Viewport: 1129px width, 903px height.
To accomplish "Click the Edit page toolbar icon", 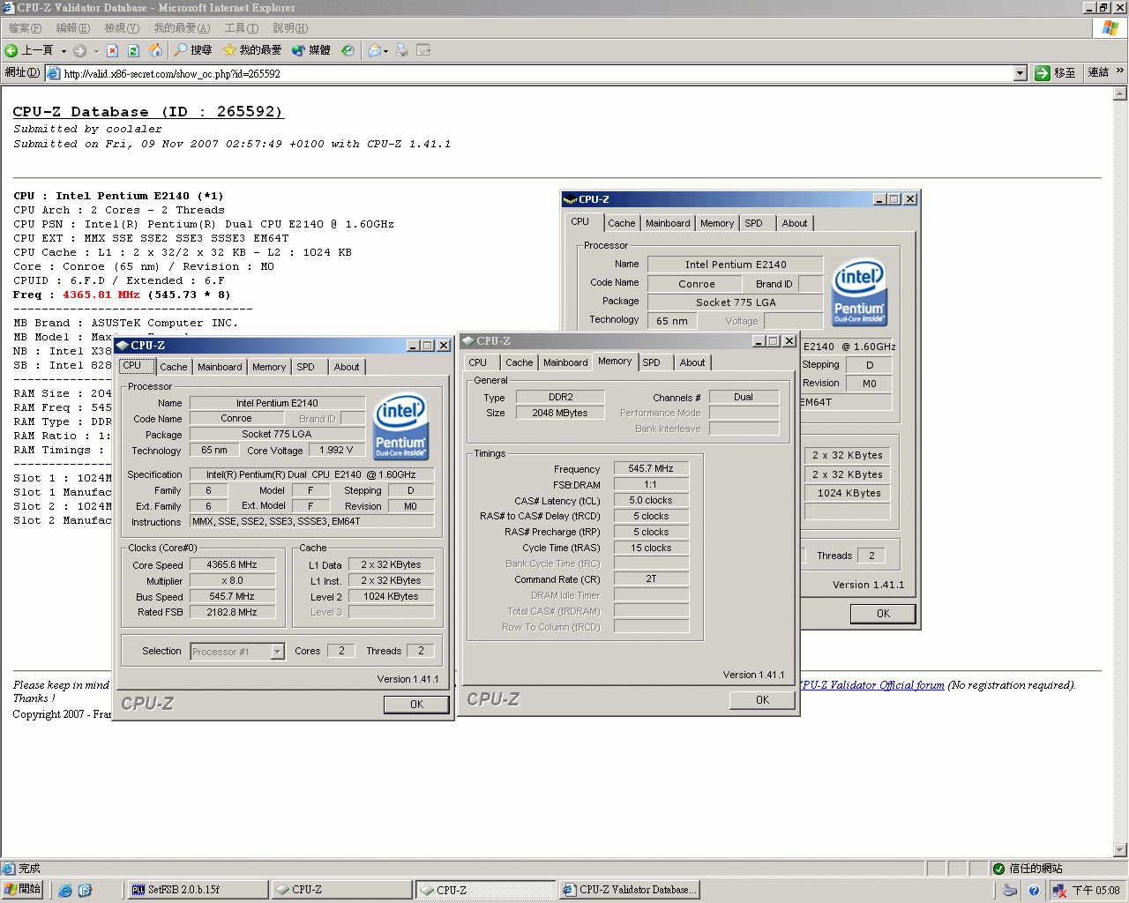I will tap(423, 50).
